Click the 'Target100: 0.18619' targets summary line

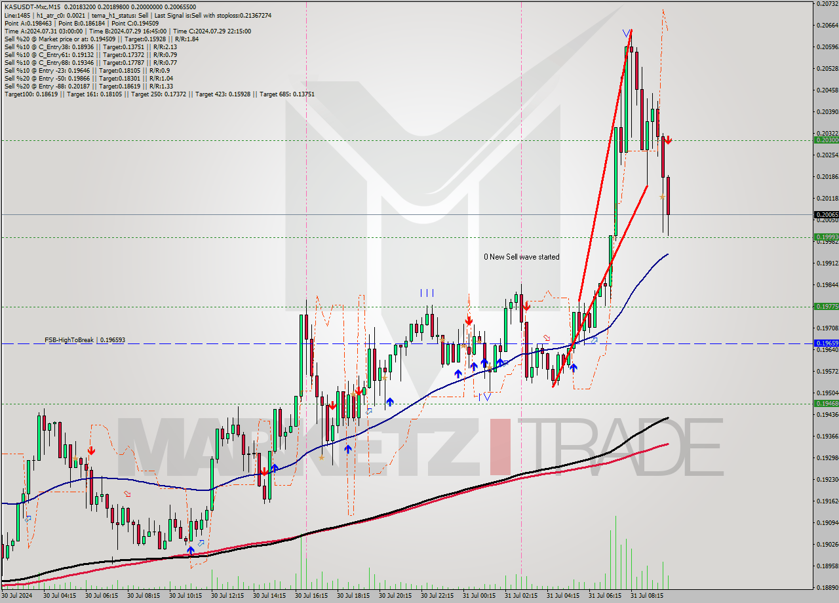pos(159,94)
